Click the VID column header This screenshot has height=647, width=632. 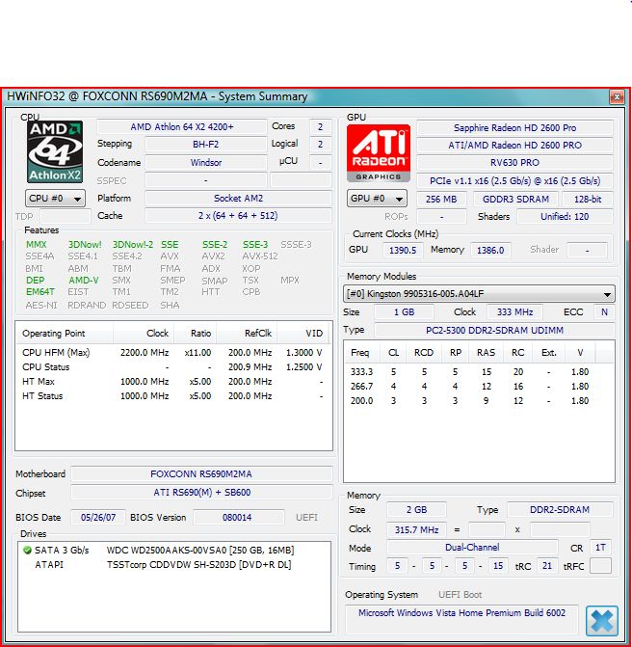[303, 334]
